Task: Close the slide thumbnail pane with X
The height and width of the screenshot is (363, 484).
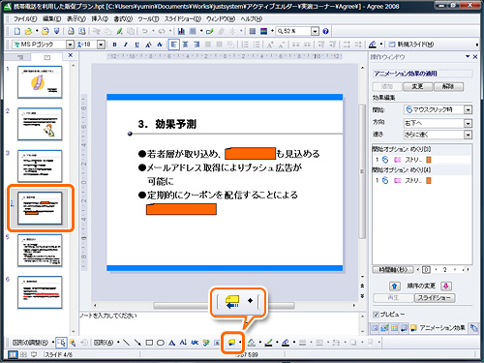Action: [x=71, y=55]
